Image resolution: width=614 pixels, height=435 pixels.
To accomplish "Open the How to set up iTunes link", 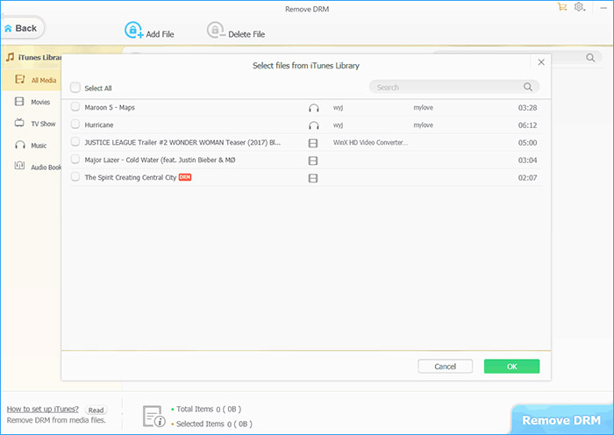I will (43, 410).
